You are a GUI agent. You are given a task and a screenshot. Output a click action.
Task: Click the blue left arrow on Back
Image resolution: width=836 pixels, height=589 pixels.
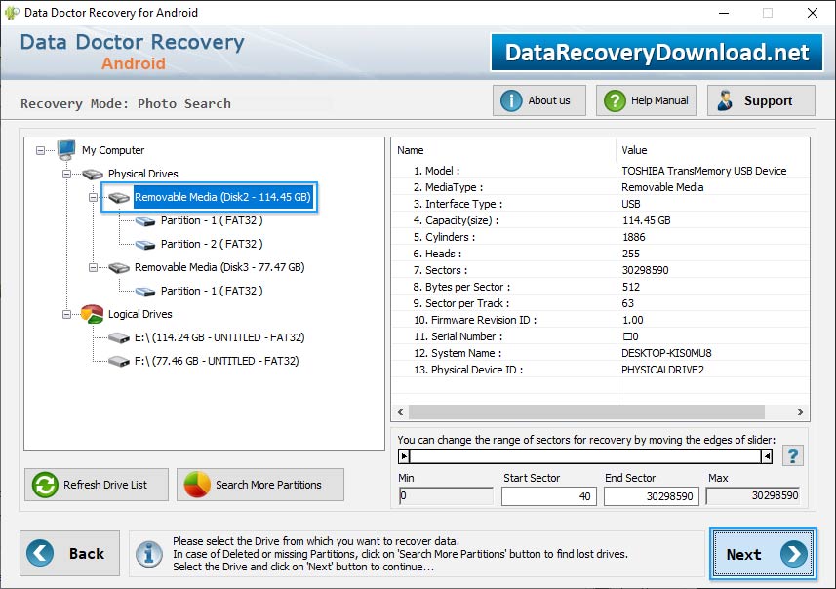click(40, 553)
